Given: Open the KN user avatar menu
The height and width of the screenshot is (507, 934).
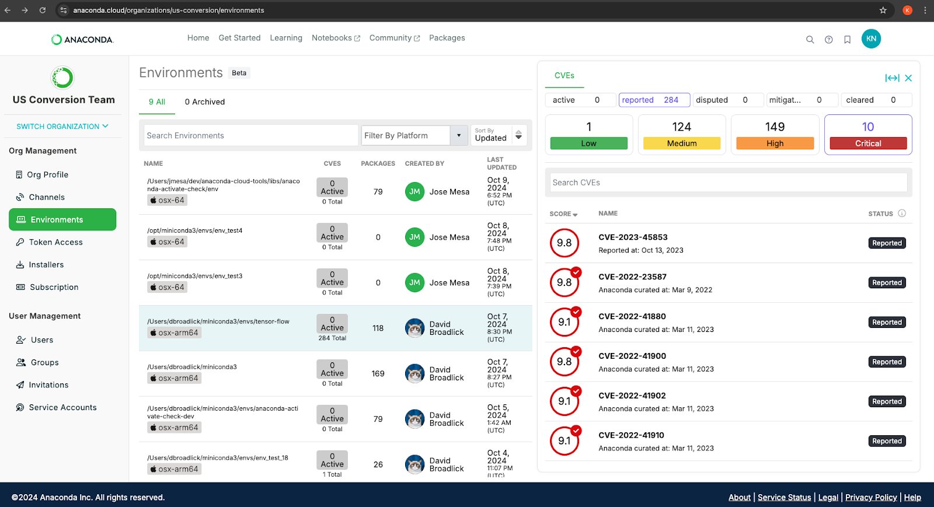Looking at the screenshot, I should tap(871, 39).
